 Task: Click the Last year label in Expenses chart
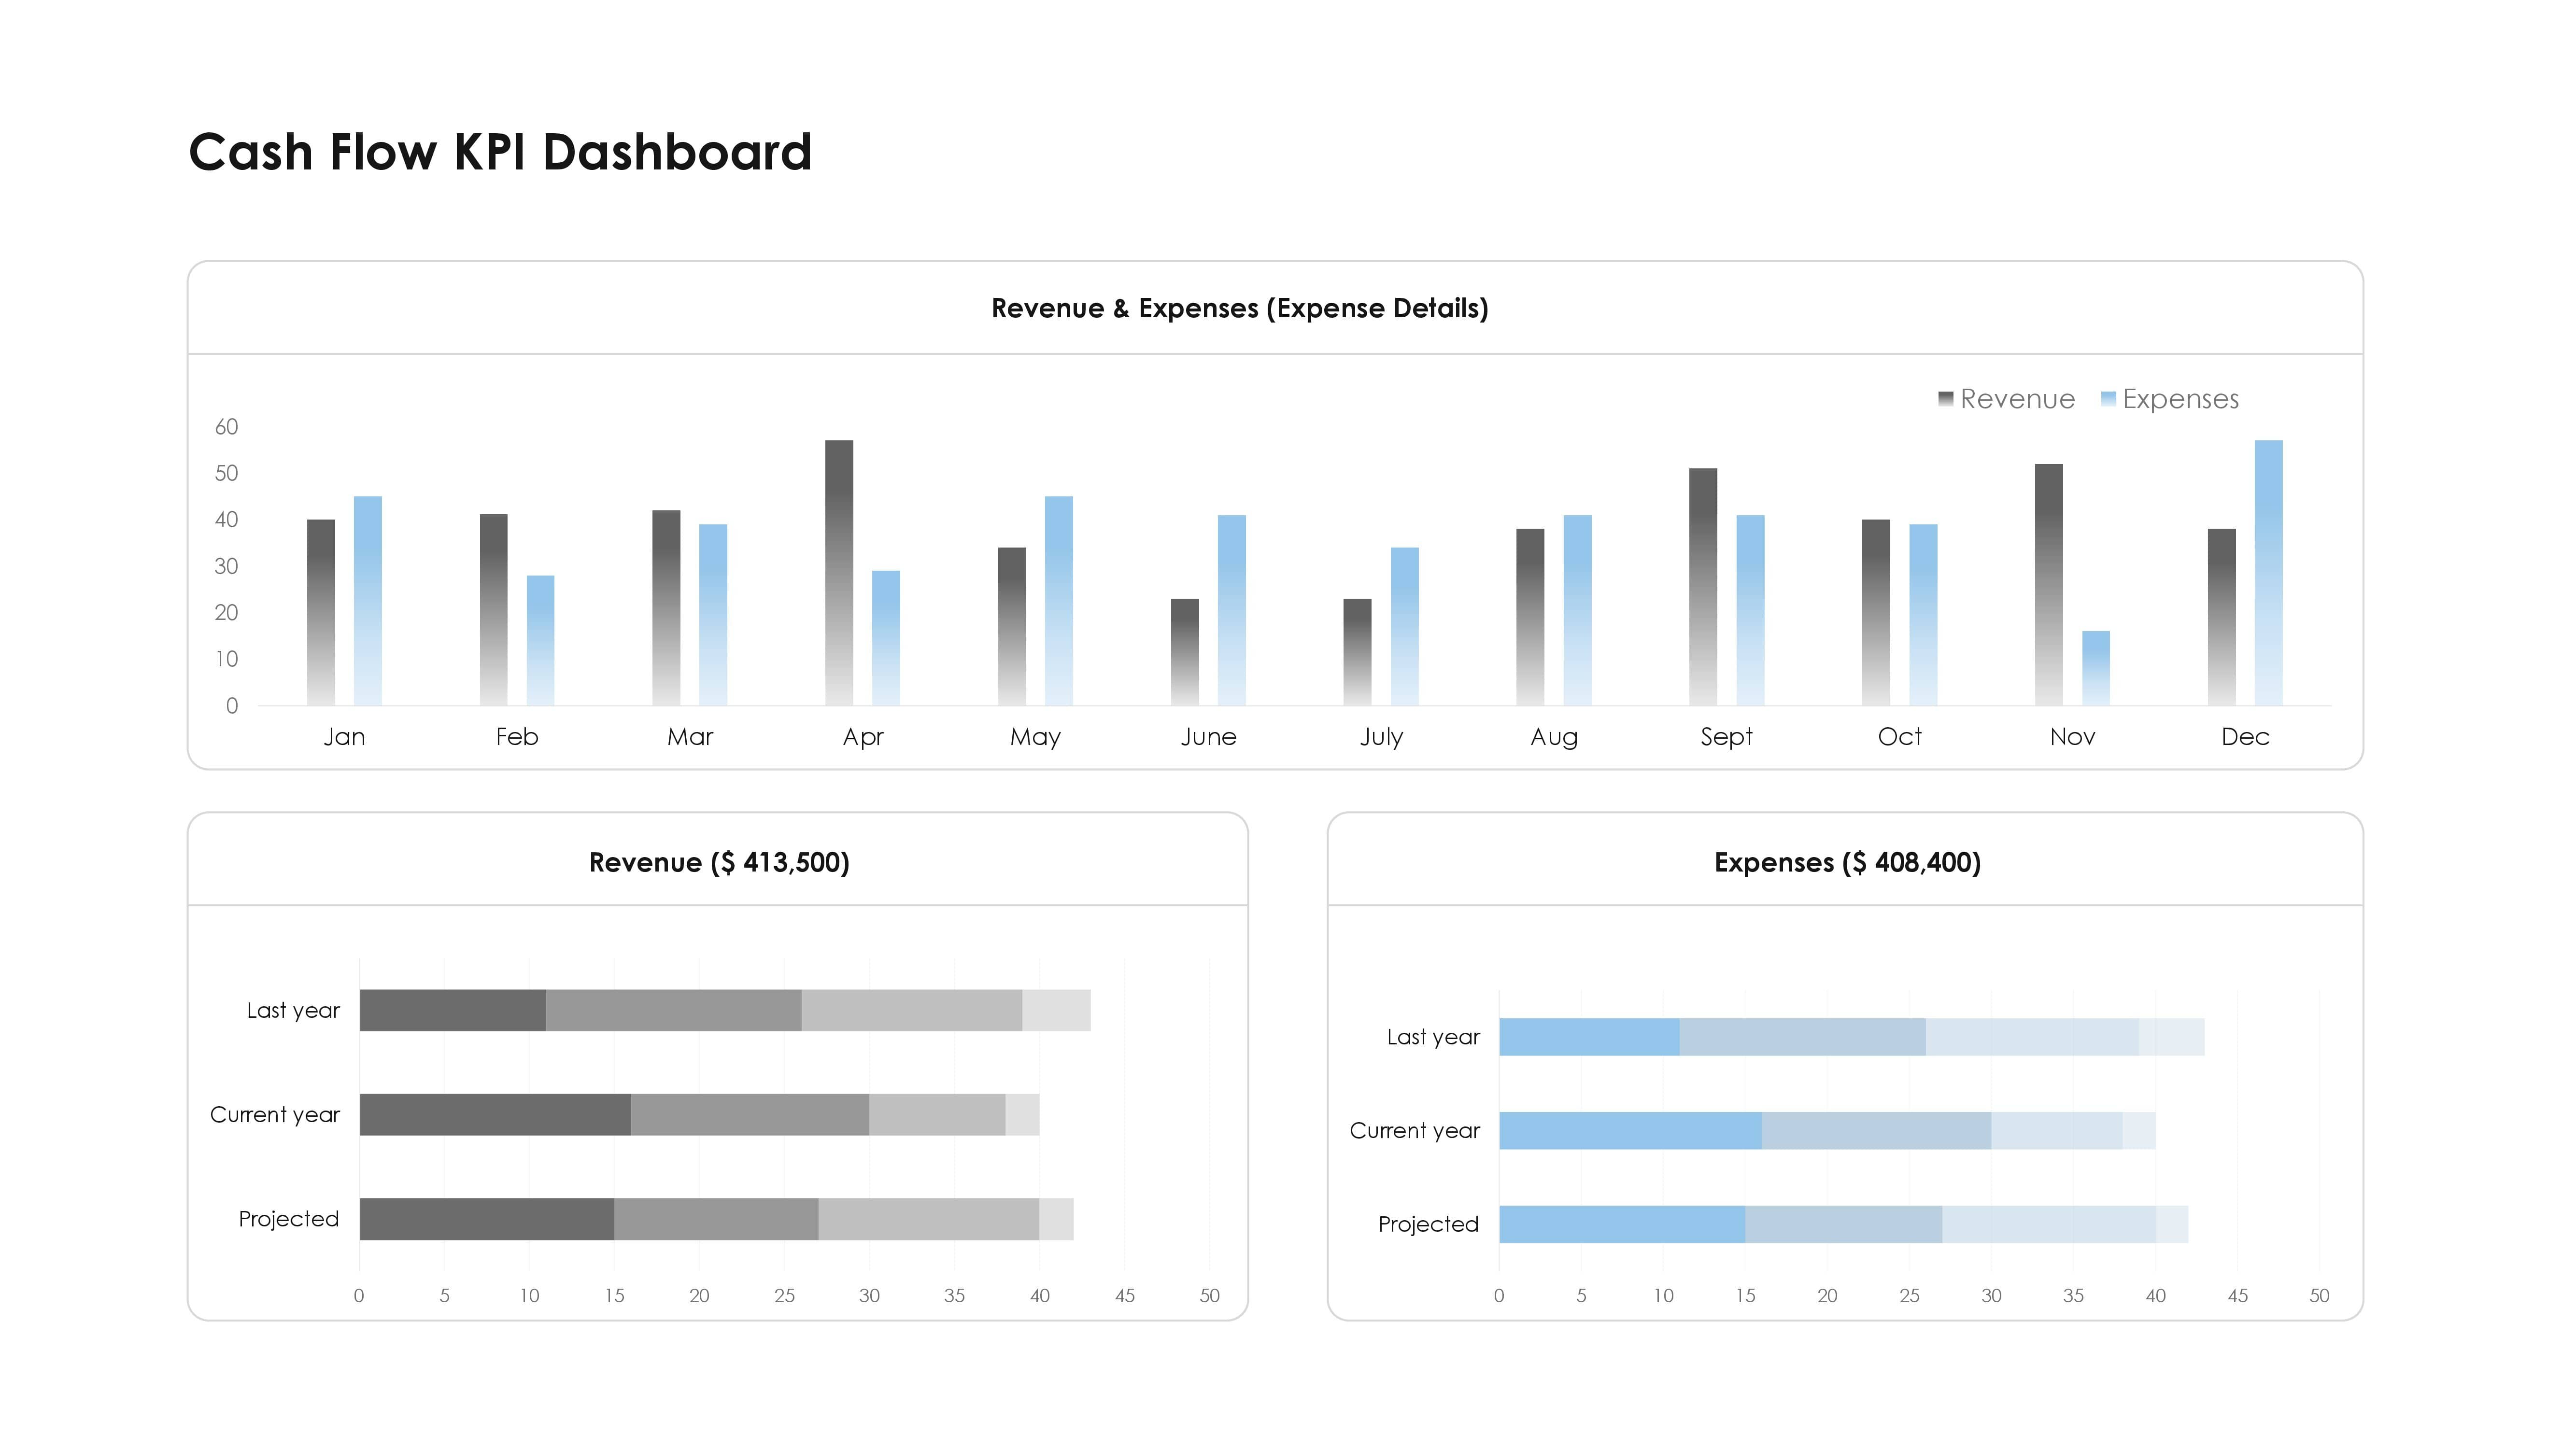(1433, 1037)
